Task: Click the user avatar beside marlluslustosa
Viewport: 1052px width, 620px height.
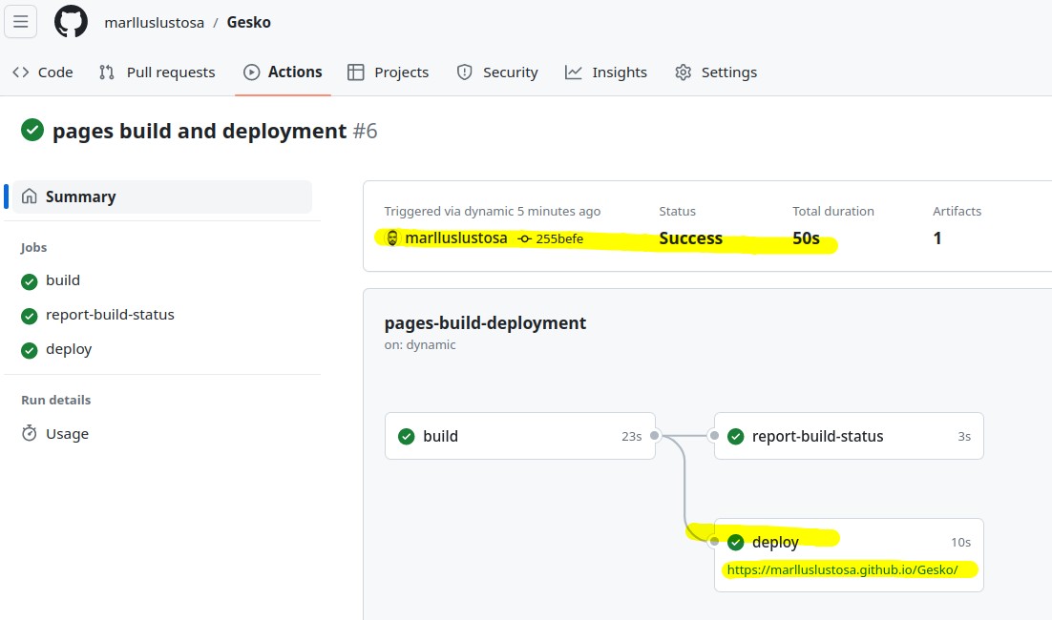Action: (392, 238)
